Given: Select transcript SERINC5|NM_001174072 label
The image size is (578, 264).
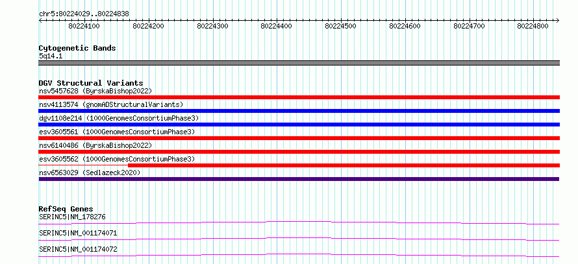Looking at the screenshot, I should (x=78, y=249).
